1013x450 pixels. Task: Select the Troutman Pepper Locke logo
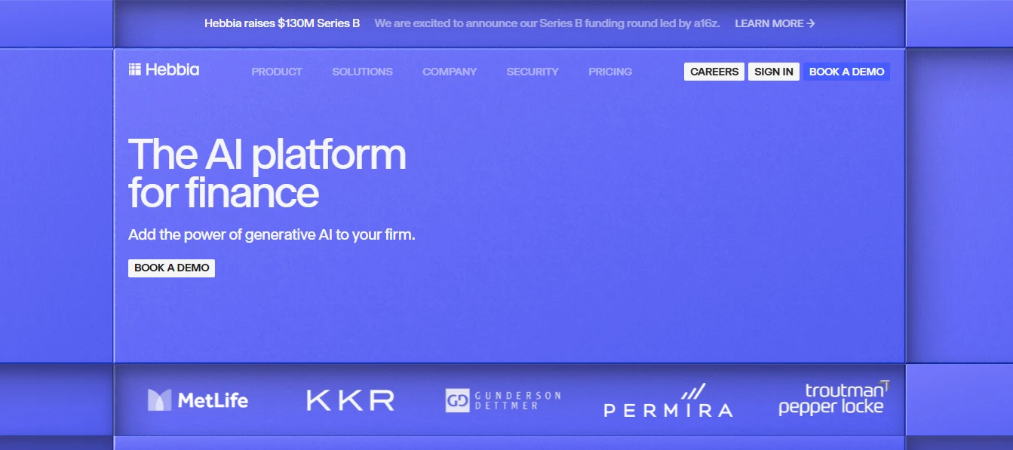tap(833, 399)
